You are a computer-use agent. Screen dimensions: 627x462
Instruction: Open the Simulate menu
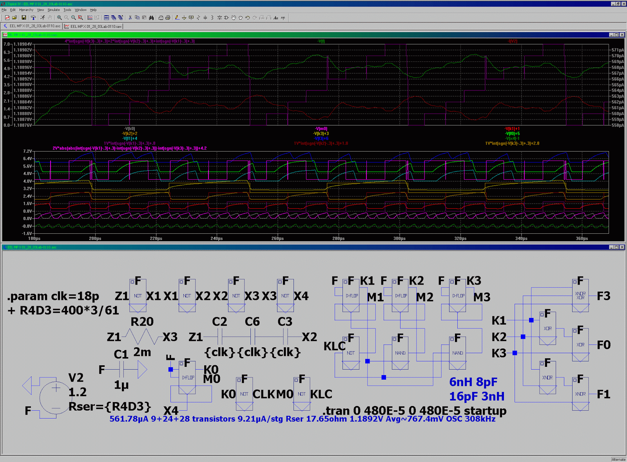pos(53,10)
